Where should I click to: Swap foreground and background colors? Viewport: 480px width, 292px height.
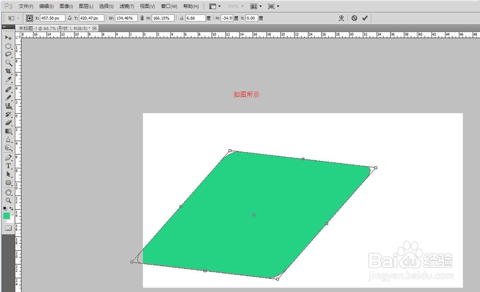pyautogui.click(x=12, y=208)
